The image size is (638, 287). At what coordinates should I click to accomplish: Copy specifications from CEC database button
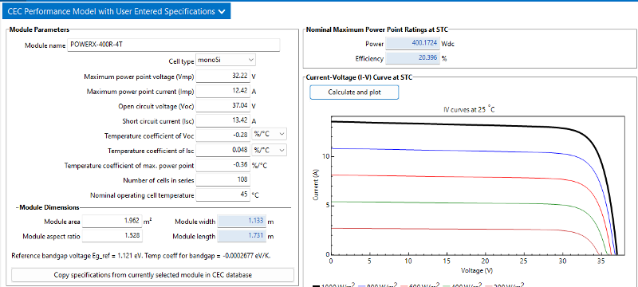pos(152,275)
